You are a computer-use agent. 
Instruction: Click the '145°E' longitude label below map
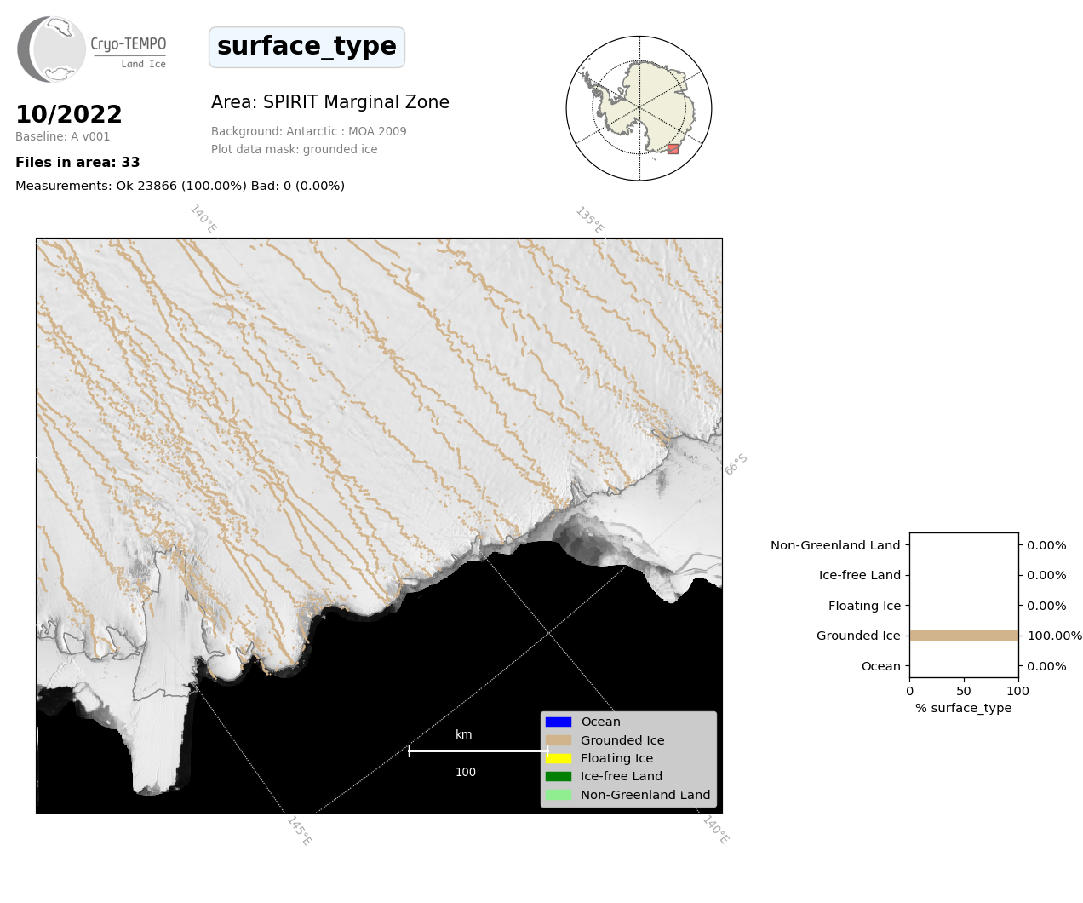pos(299,831)
